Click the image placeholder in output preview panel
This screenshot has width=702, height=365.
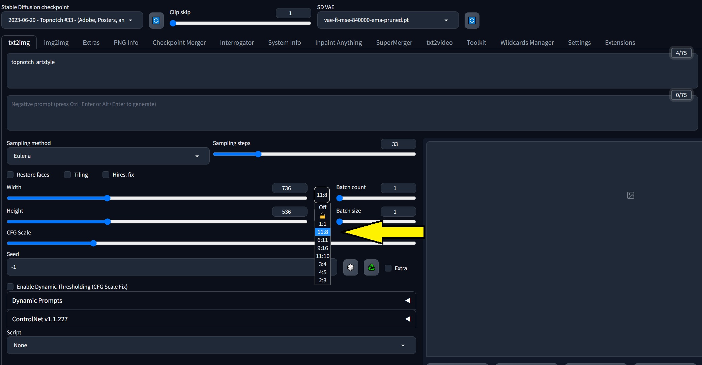[x=631, y=195]
